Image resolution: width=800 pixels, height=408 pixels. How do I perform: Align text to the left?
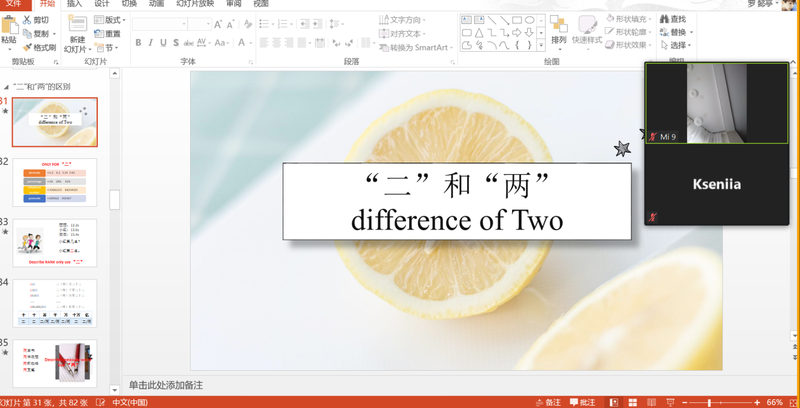(x=264, y=43)
